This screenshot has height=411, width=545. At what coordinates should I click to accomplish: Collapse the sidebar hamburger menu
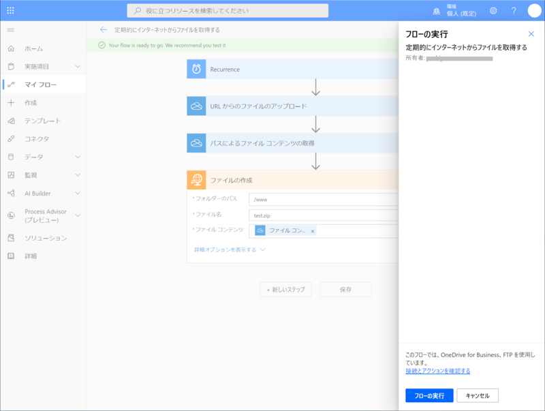[11, 30]
